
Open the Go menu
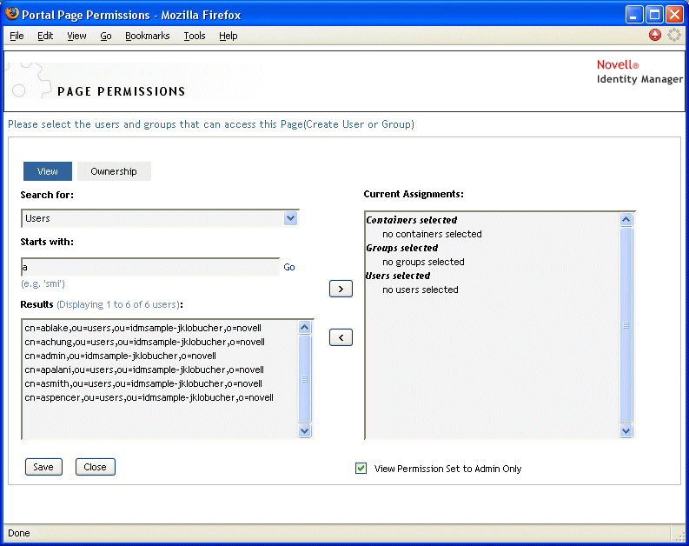coord(106,36)
